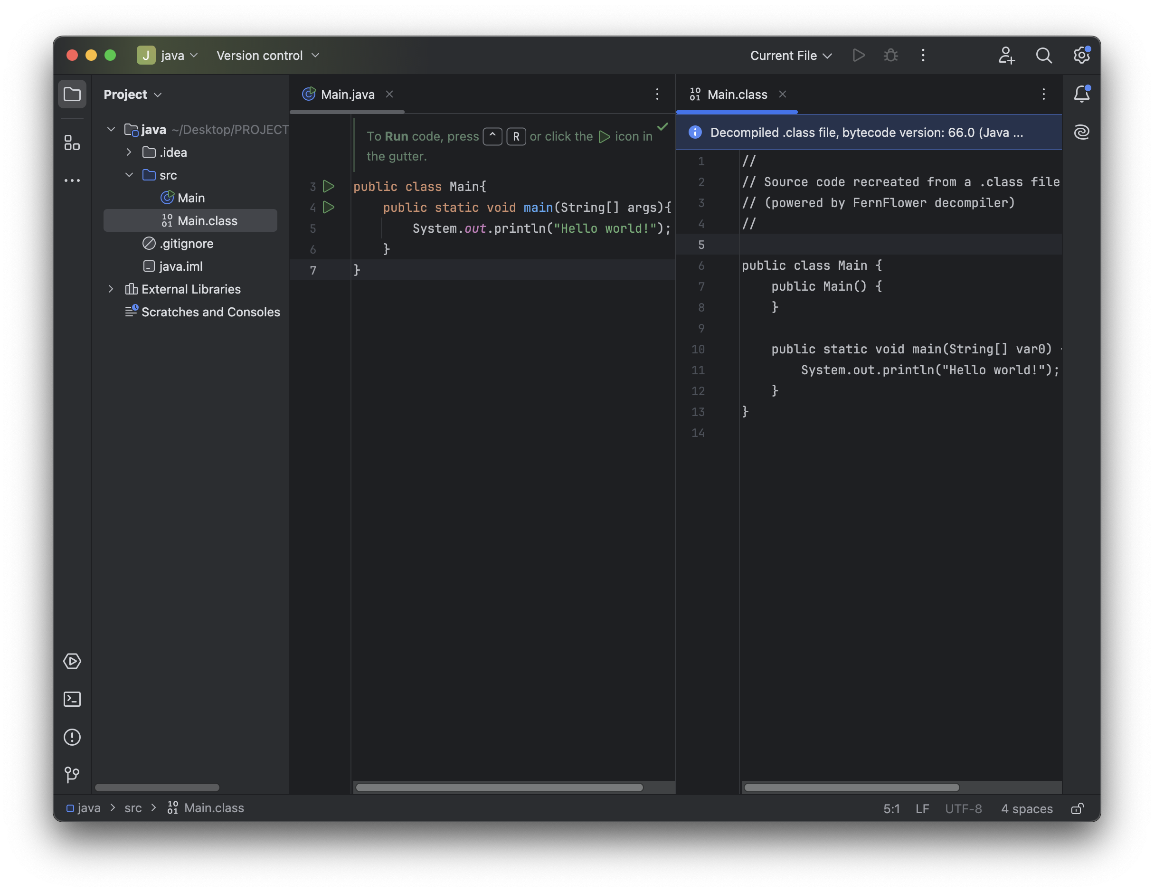The image size is (1154, 892).
Task: Click the 4 spaces indent setting
Action: pos(1026,808)
